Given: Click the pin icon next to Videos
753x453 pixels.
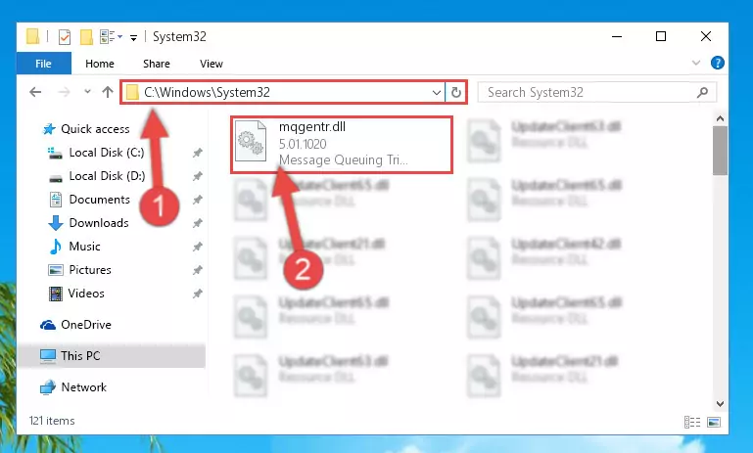Looking at the screenshot, I should click(198, 294).
